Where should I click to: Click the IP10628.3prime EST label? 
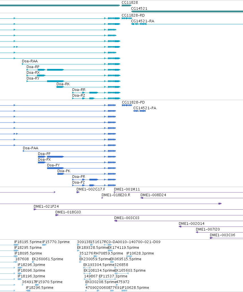click(140, 253)
